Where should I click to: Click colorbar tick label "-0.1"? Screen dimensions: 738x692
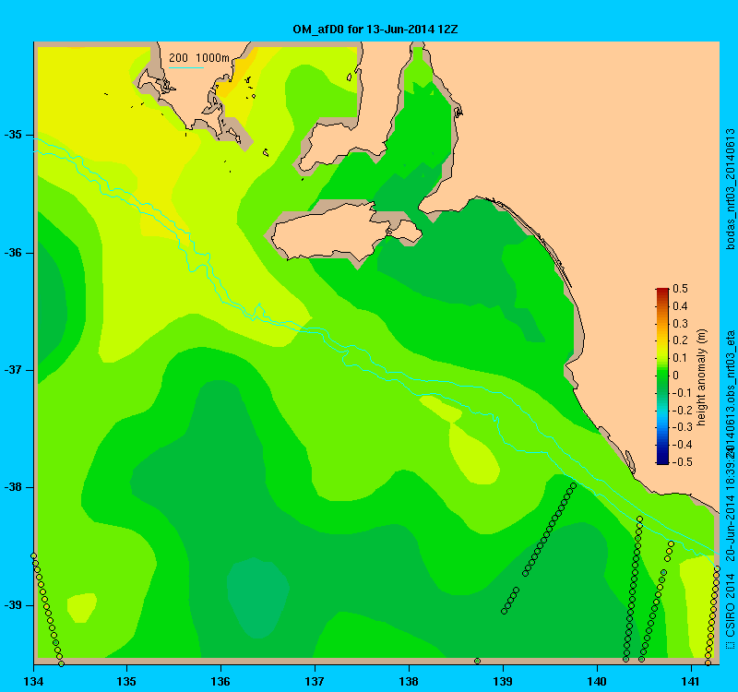tap(681, 393)
